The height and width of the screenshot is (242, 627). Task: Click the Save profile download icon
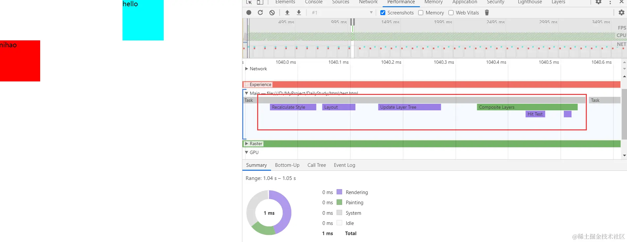299,12
